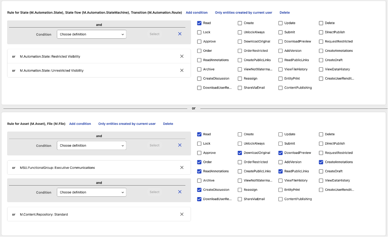The width and height of the screenshot is (388, 237).
Task: Expand Choose definition dropdown above Repository Standard
Action: (x=92, y=192)
